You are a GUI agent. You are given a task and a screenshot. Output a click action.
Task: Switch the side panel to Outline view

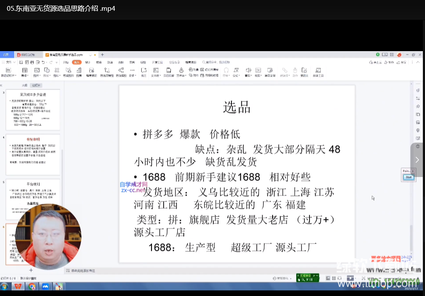pos(24,85)
